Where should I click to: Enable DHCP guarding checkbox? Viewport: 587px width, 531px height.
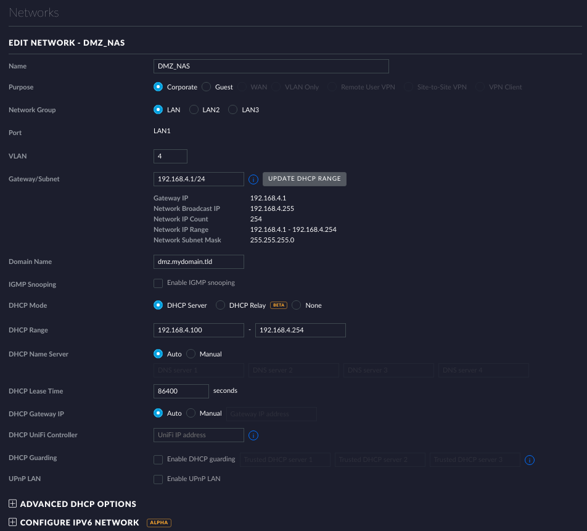tap(158, 459)
